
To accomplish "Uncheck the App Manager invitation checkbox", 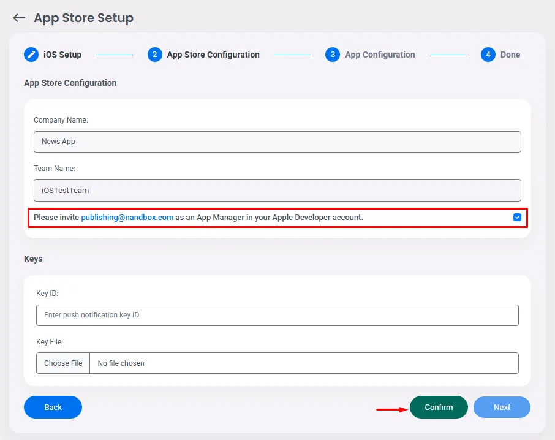I will [x=518, y=217].
